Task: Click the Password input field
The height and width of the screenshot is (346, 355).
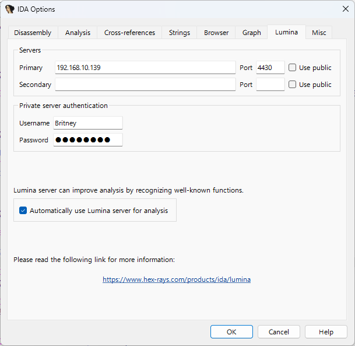Action: (x=88, y=140)
